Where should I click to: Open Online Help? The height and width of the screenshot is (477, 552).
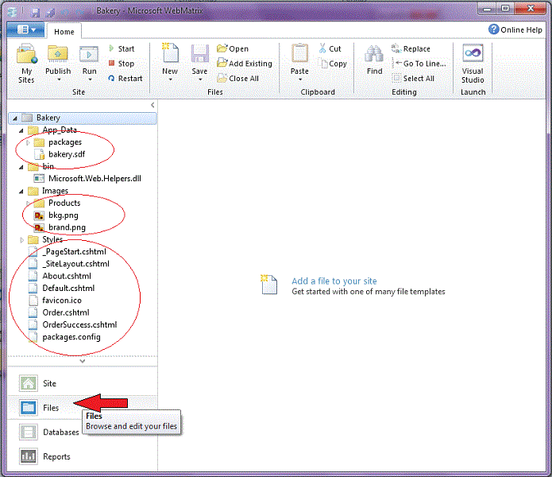point(515,29)
